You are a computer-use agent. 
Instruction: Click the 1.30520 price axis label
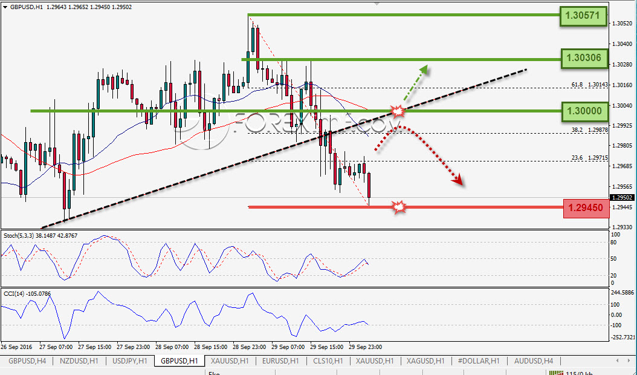[622, 24]
